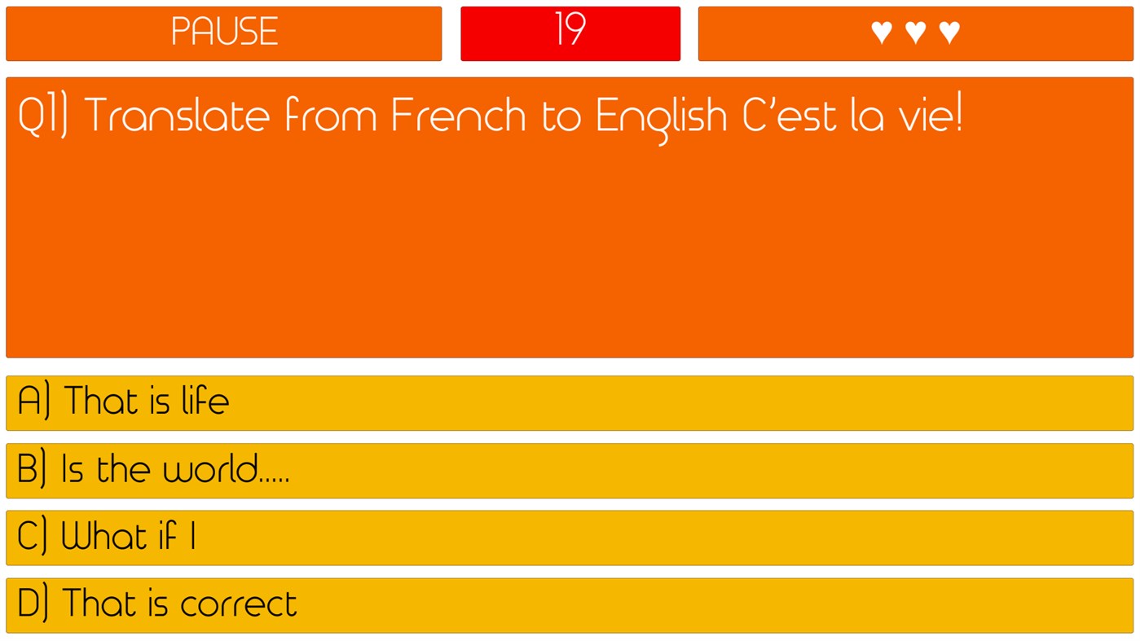Click the letter label A on the first answer

coord(33,402)
